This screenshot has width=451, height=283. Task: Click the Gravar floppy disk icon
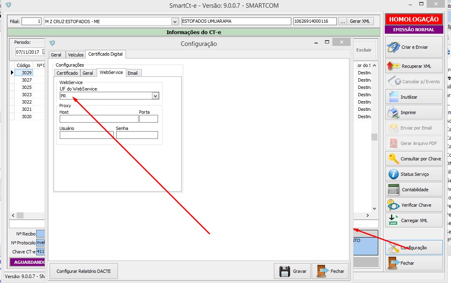284,271
